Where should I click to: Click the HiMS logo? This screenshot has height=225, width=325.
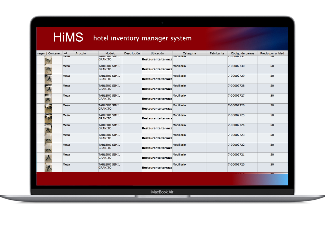click(x=68, y=37)
